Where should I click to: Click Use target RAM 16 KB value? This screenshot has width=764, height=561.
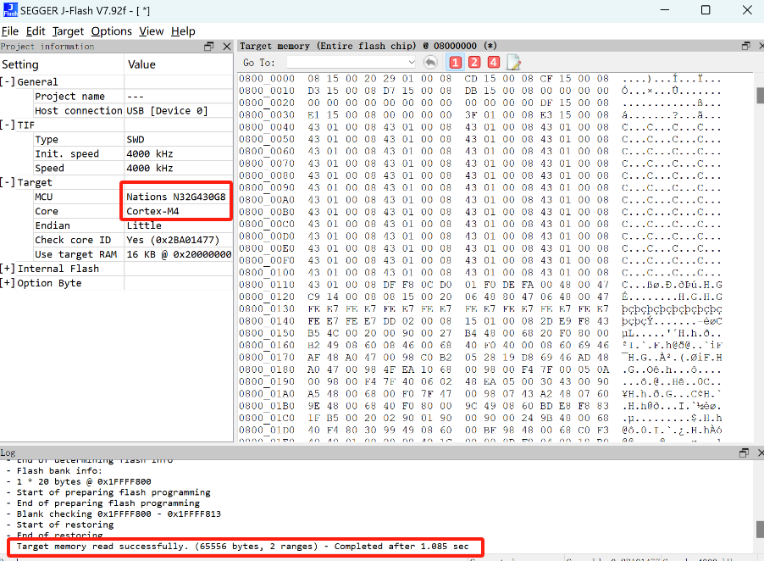pos(179,254)
